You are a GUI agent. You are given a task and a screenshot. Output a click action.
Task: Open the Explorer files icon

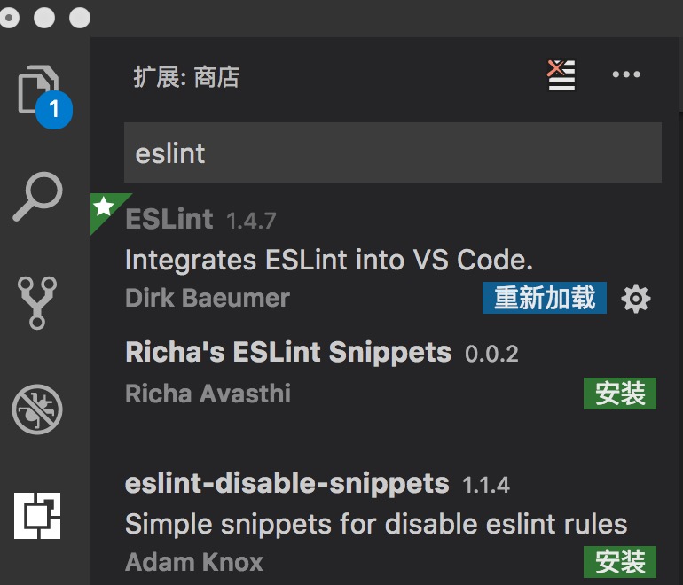37,90
